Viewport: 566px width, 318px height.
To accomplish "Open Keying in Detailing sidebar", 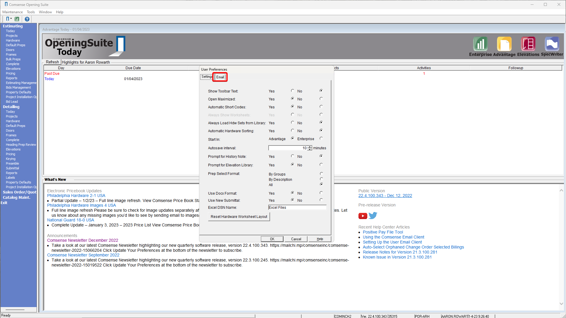I will click(11, 159).
